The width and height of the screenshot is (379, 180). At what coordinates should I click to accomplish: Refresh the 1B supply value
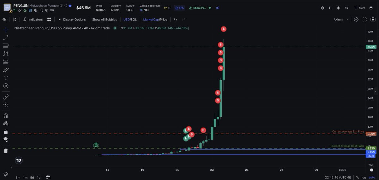pyautogui.click(x=133, y=10)
